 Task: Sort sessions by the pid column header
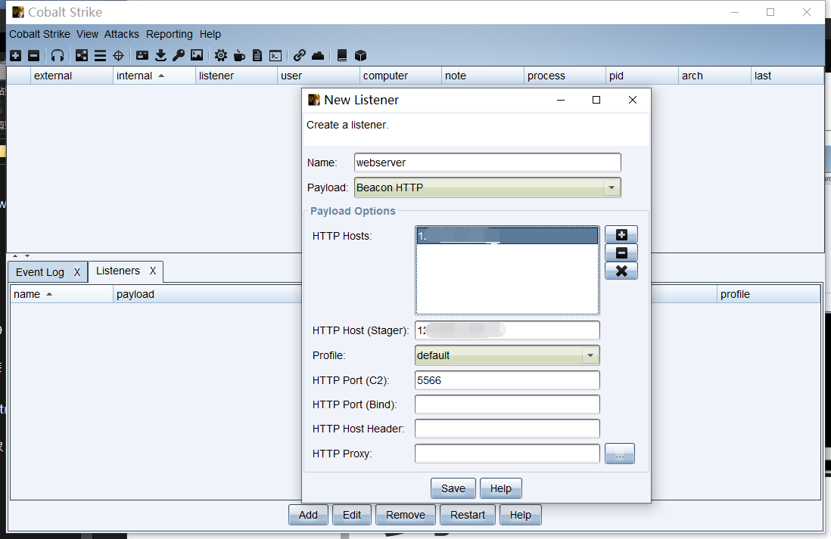pos(642,76)
